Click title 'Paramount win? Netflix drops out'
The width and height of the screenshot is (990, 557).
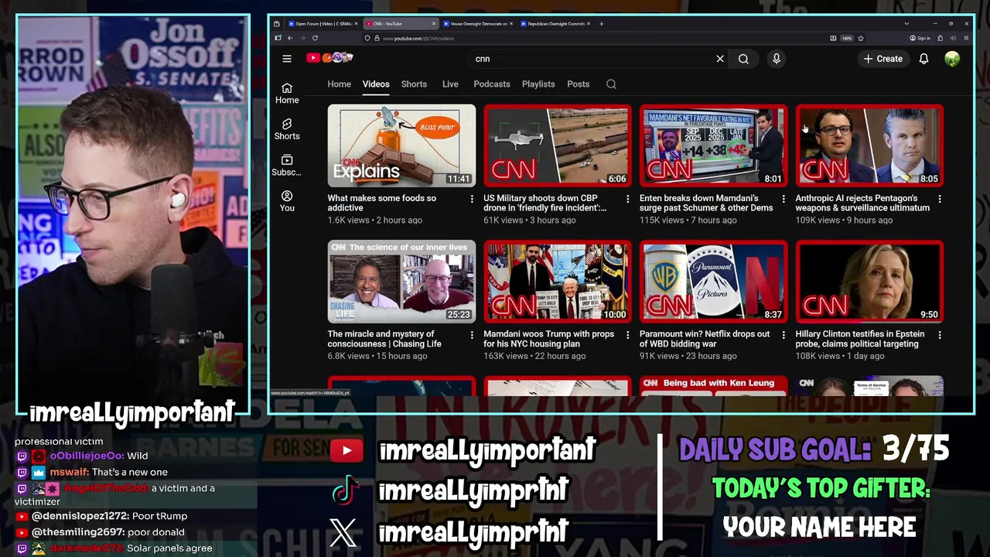705,339
